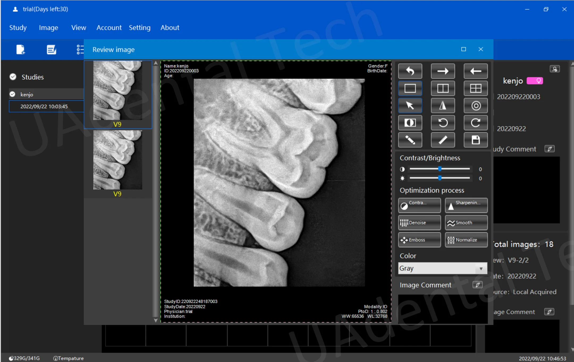Screen dimensions: 574x362
Task: Open the Gray color dropdown
Action: [442, 268]
